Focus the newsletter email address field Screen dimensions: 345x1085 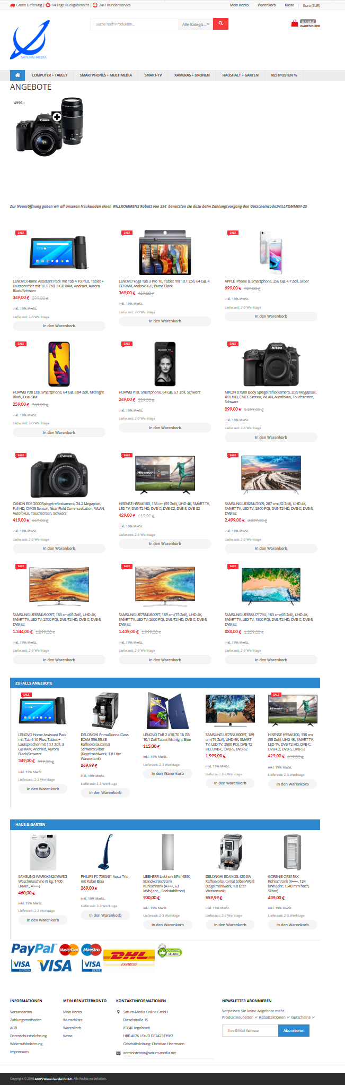(x=250, y=1030)
